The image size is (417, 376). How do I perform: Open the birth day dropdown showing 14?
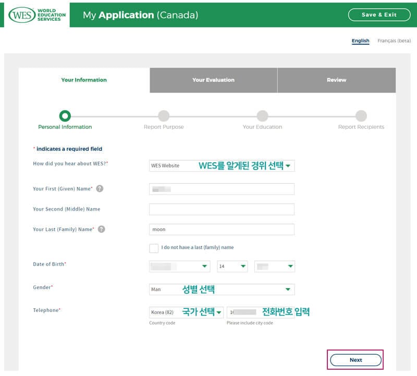[232, 266]
